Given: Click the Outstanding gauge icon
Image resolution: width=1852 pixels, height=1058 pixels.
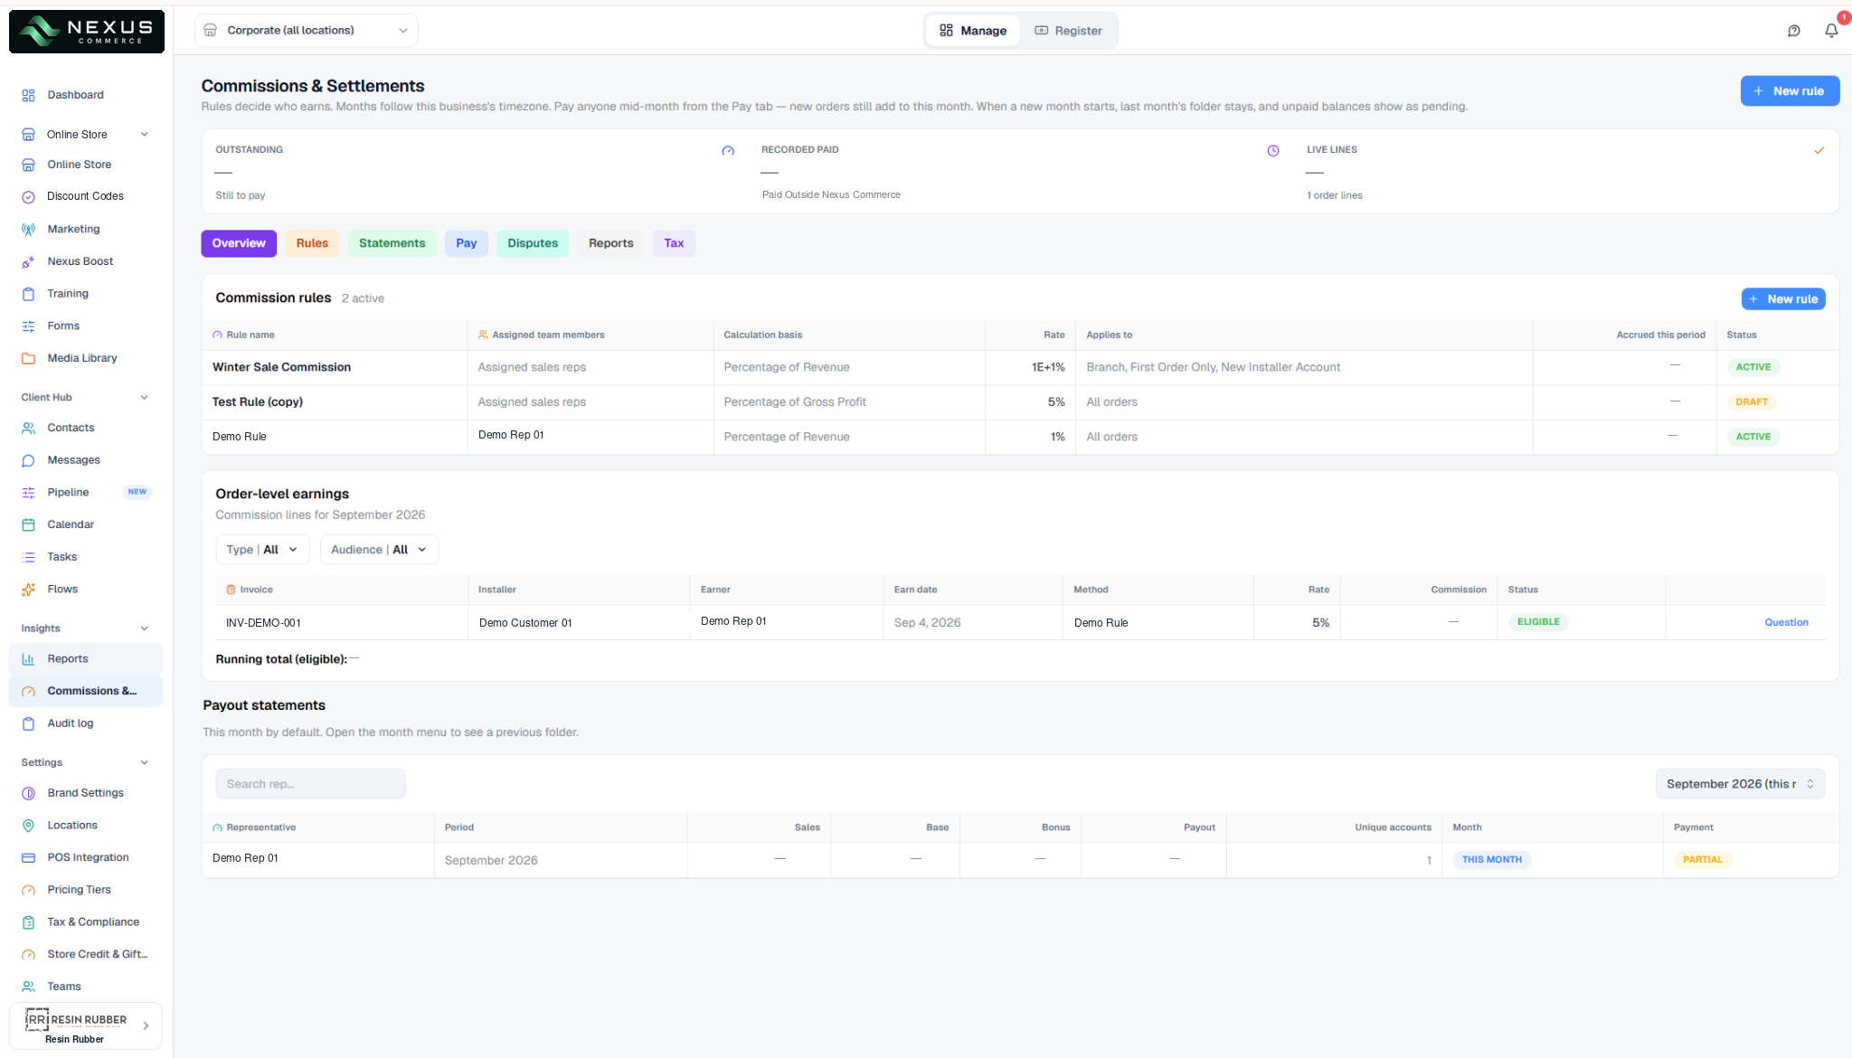Looking at the screenshot, I should (x=728, y=151).
